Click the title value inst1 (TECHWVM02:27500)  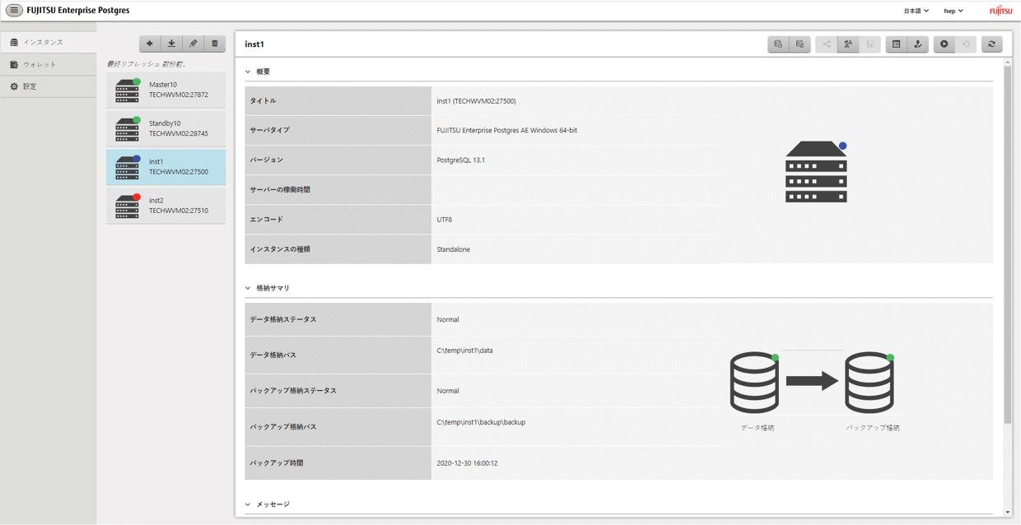coord(476,101)
